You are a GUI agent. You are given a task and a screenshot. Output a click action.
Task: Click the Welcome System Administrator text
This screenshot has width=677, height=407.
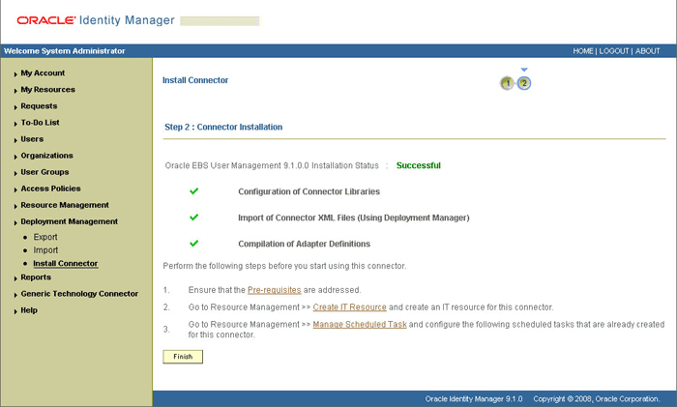pyautogui.click(x=65, y=51)
